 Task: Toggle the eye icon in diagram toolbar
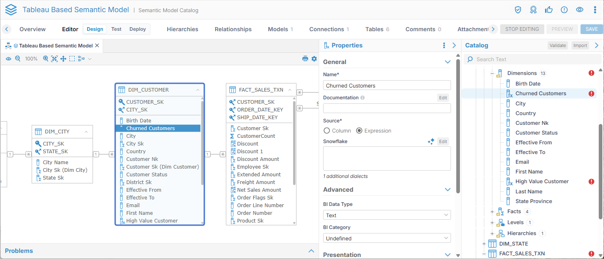point(8,59)
